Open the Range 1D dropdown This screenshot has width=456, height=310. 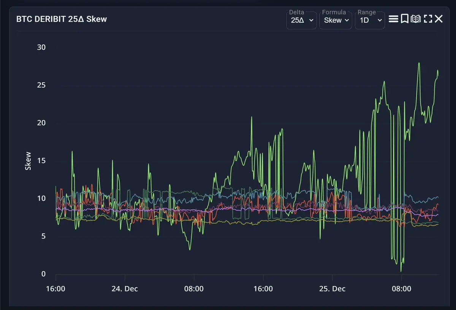pos(370,20)
